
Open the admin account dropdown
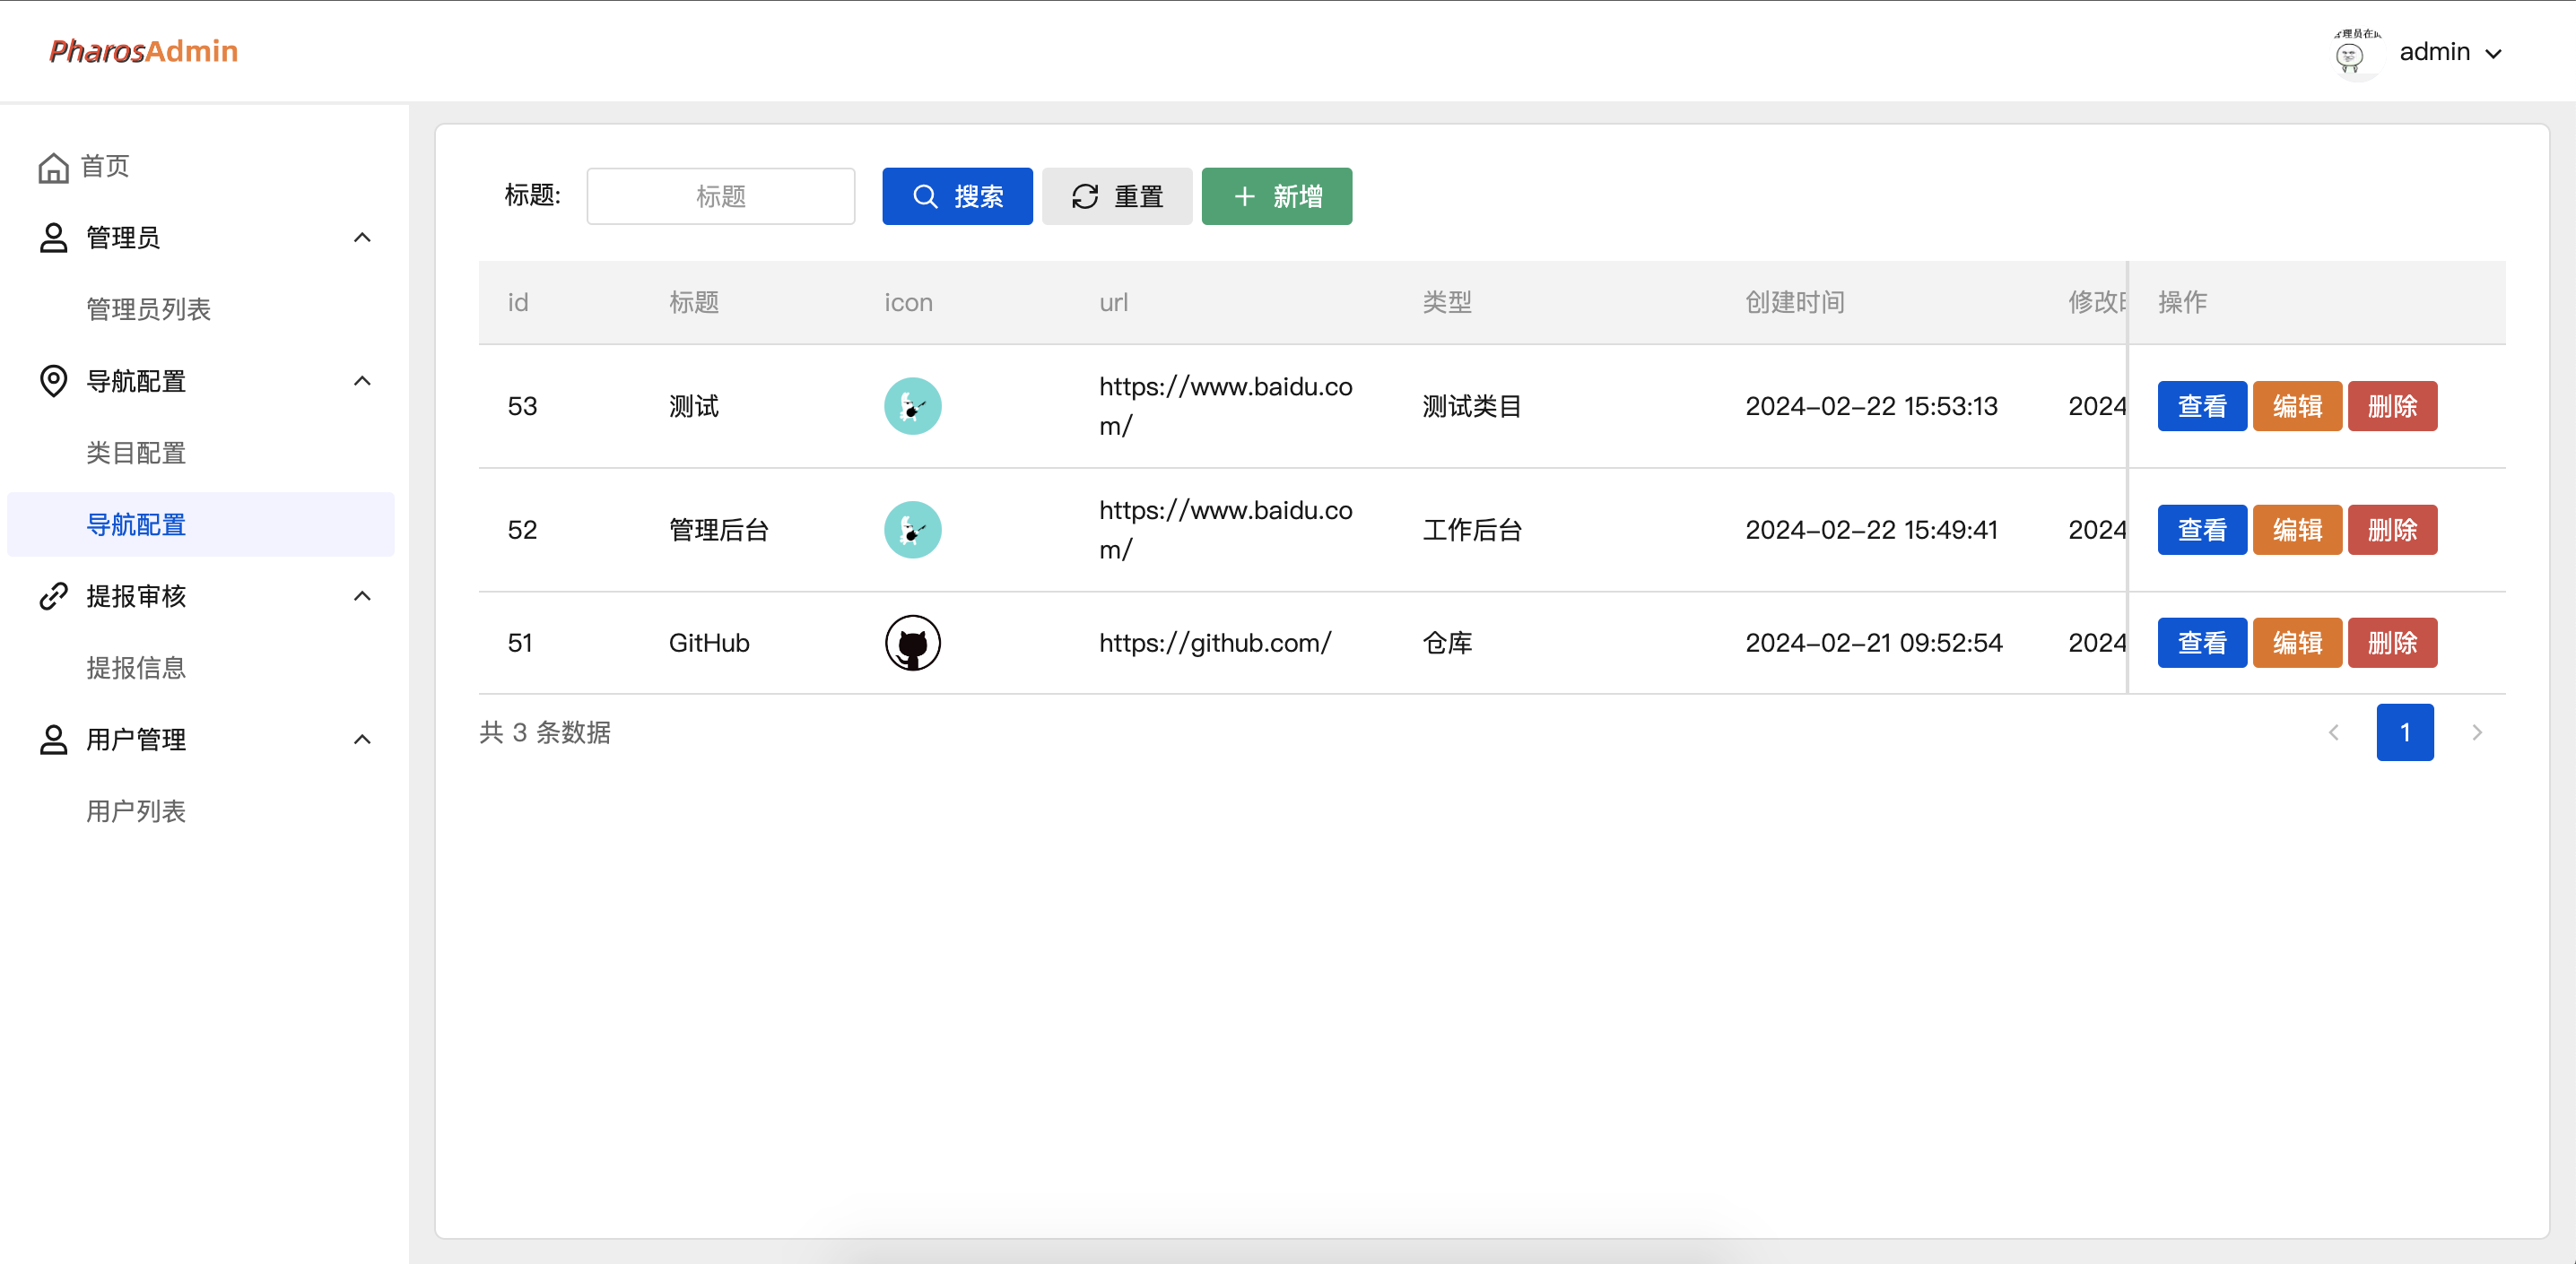tap(2451, 51)
